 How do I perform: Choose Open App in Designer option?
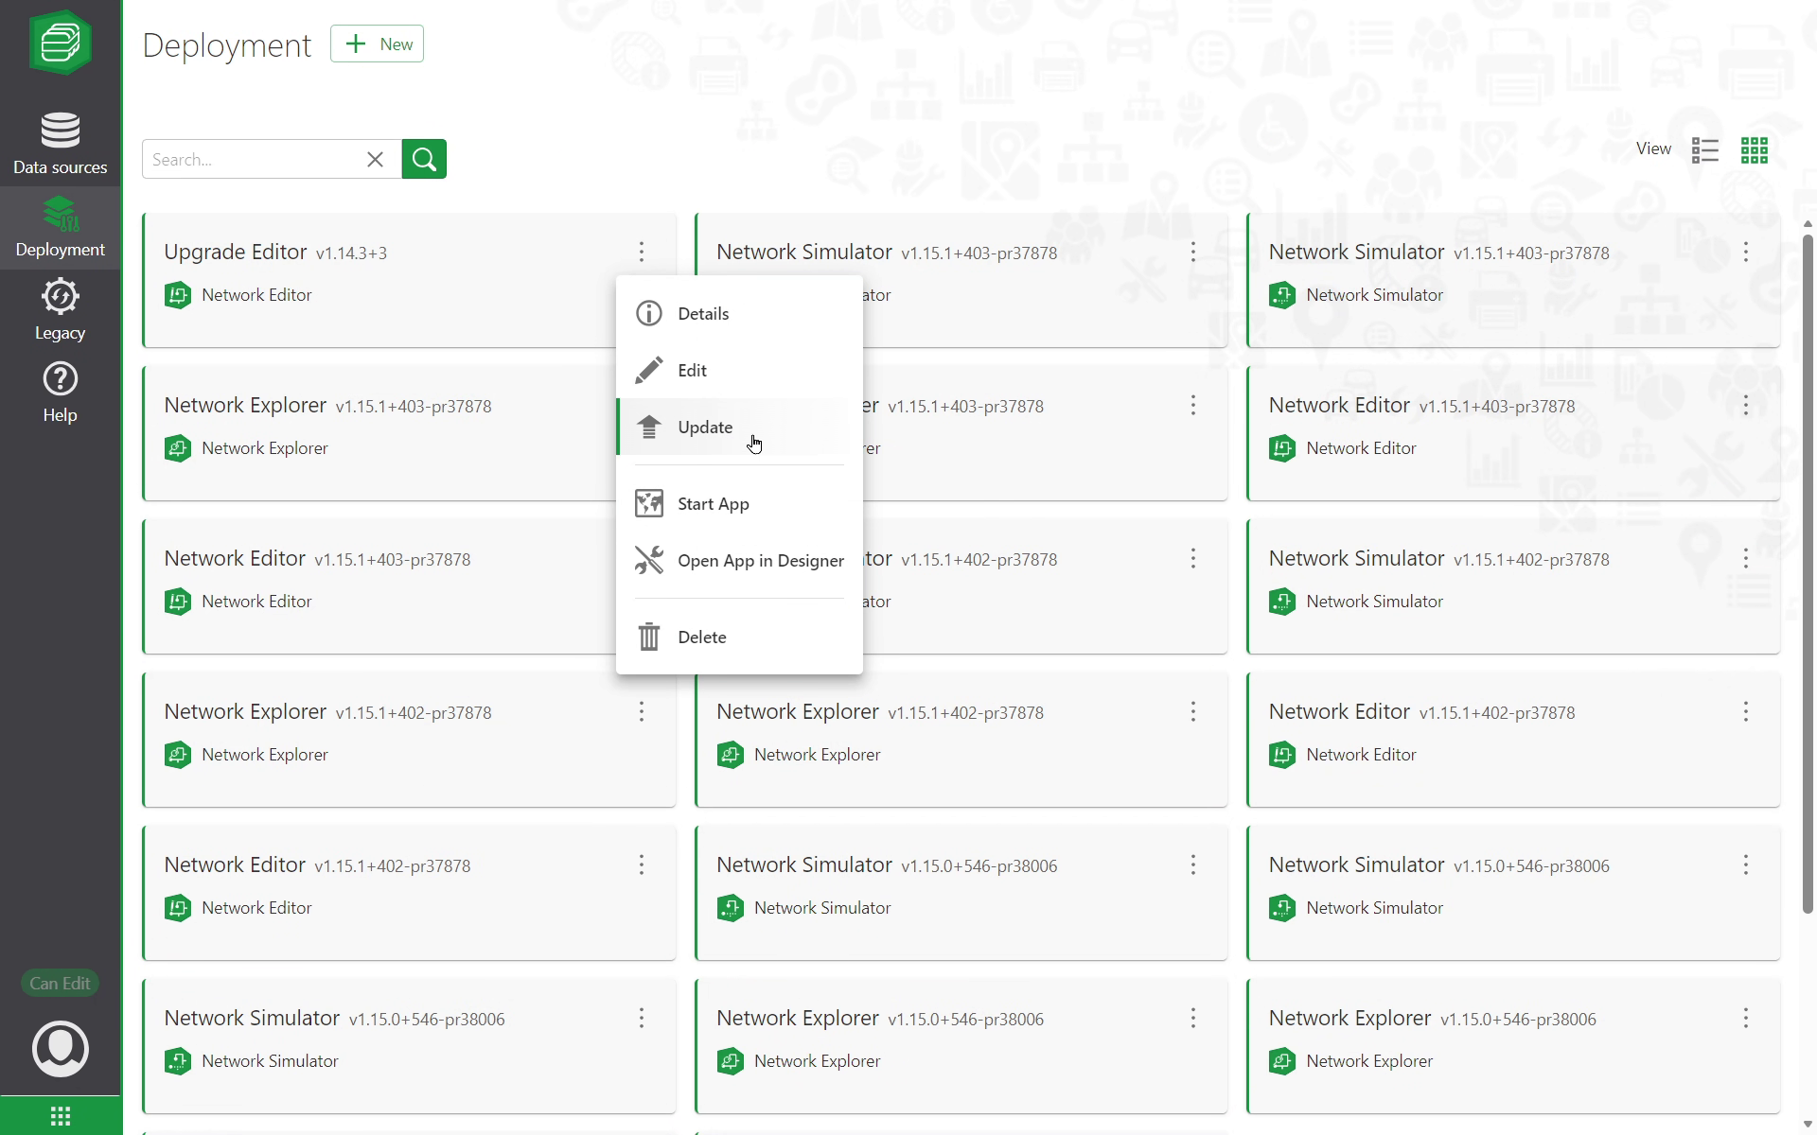(x=760, y=561)
